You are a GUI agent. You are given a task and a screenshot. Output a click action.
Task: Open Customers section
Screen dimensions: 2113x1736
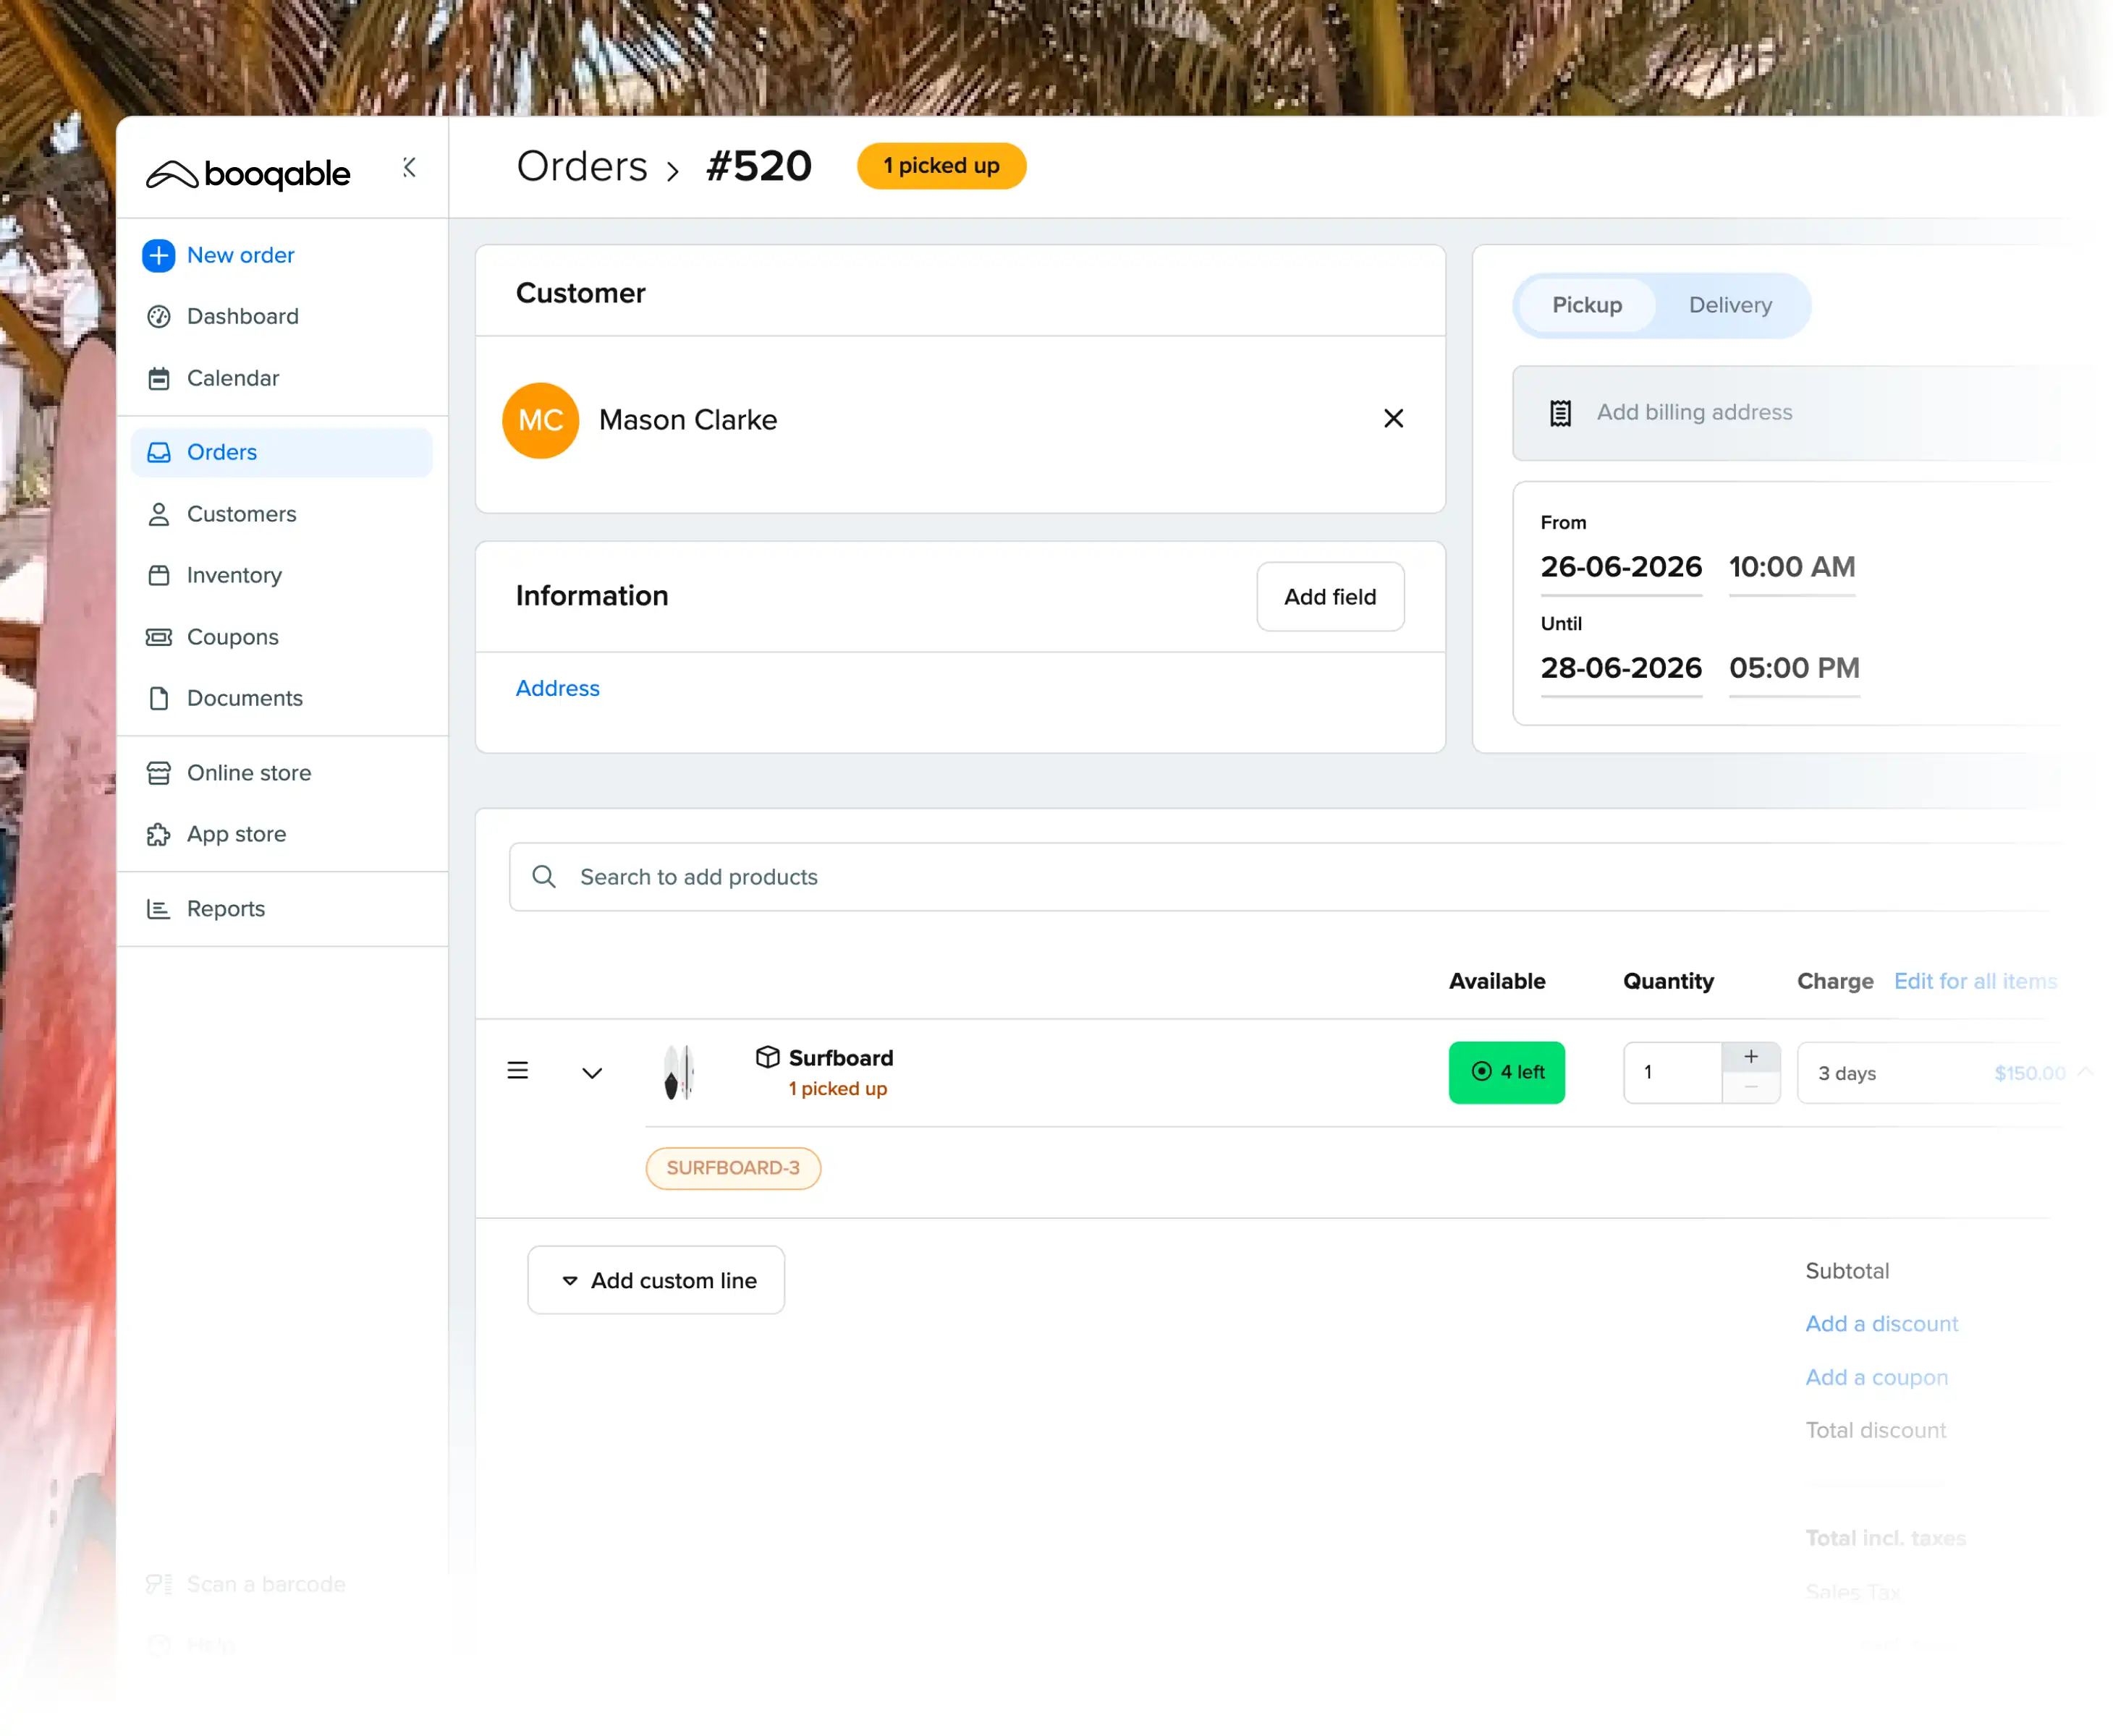pyautogui.click(x=241, y=514)
